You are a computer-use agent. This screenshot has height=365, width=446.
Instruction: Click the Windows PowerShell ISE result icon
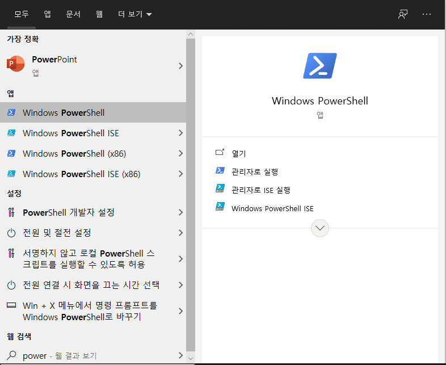(x=11, y=133)
